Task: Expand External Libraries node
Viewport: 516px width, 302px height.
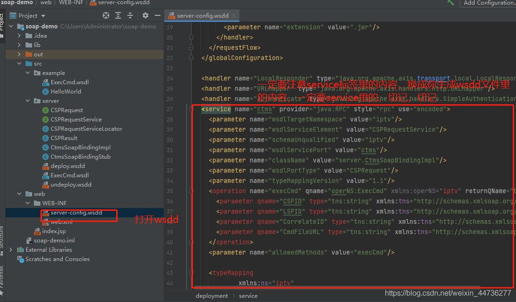Action: pyautogui.click(x=11, y=250)
